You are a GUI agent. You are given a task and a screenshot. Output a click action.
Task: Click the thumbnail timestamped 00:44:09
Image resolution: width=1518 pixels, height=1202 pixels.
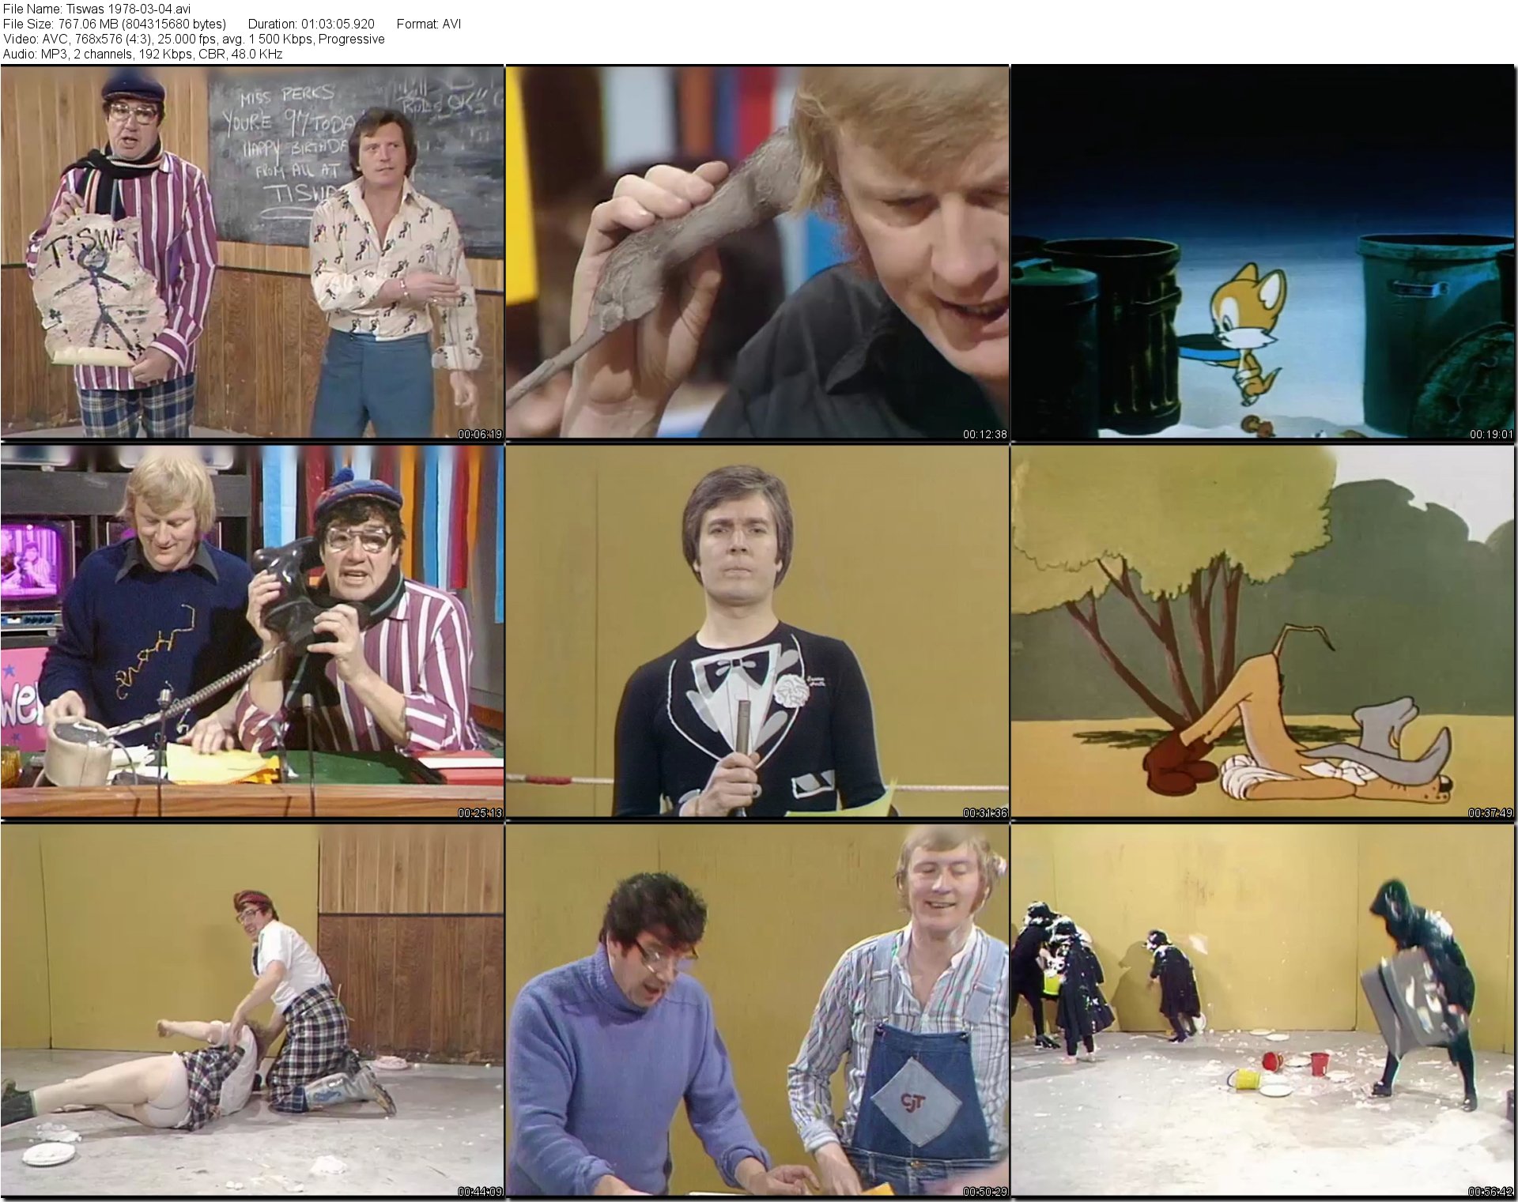[x=251, y=1010]
